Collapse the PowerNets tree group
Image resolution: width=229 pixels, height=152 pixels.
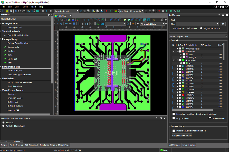click(x=174, y=52)
